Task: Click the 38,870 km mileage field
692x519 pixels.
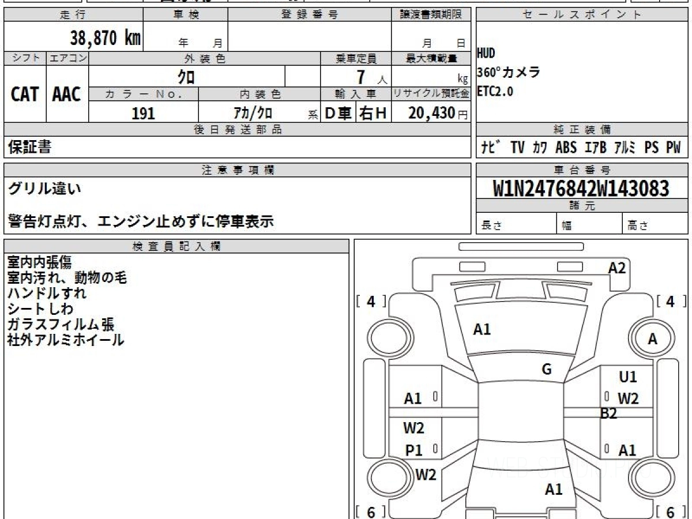Action: click(x=105, y=38)
